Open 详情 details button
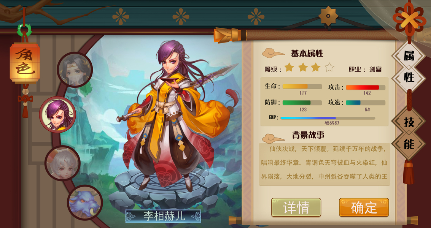Viewport: 431px width, 228px height. 296,207
